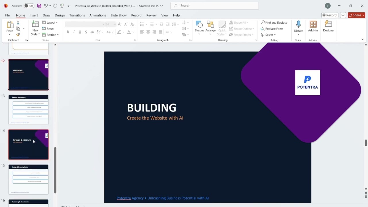Switch to the Design tab
This screenshot has height=207, width=368.
pos(60,15)
